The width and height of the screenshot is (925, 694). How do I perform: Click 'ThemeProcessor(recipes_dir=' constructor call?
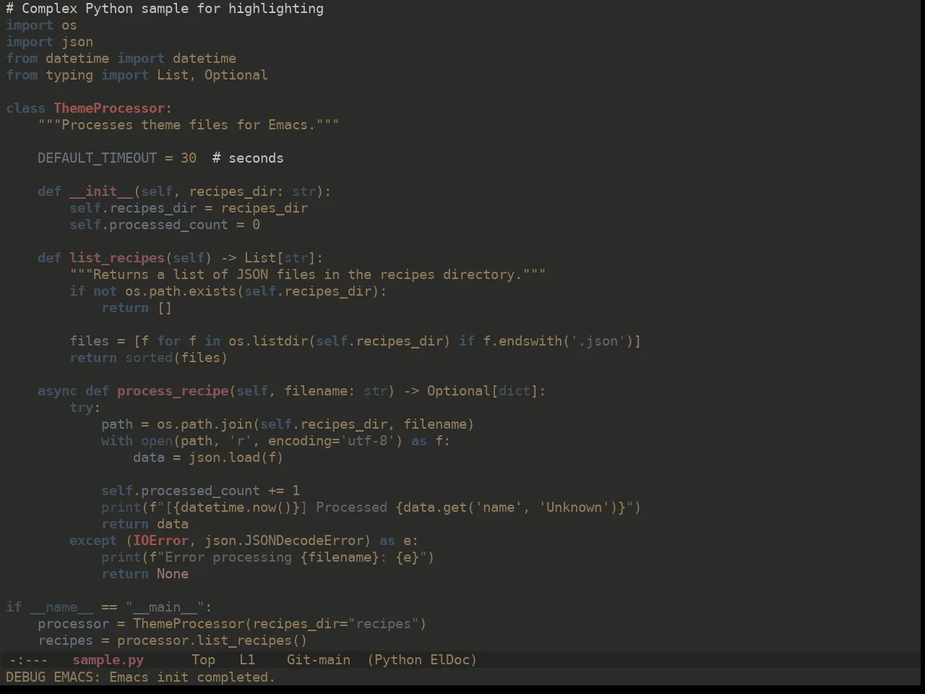pyautogui.click(x=240, y=624)
